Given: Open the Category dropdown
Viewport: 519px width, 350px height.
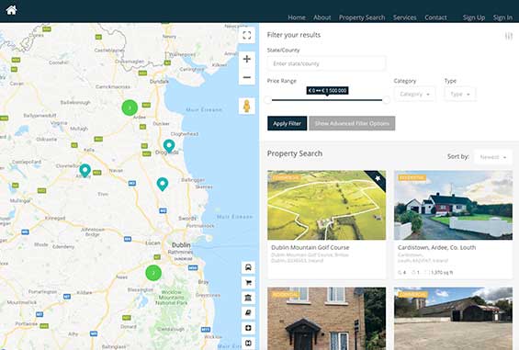Looking at the screenshot, I should [414, 95].
